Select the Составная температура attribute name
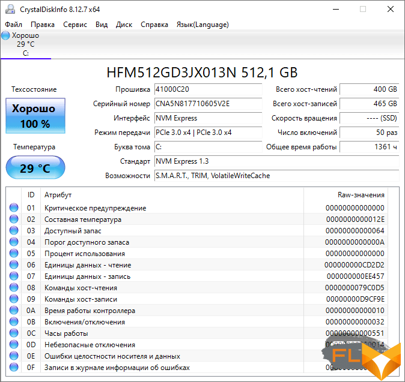Screen dimensions: 405x382 click(83, 219)
